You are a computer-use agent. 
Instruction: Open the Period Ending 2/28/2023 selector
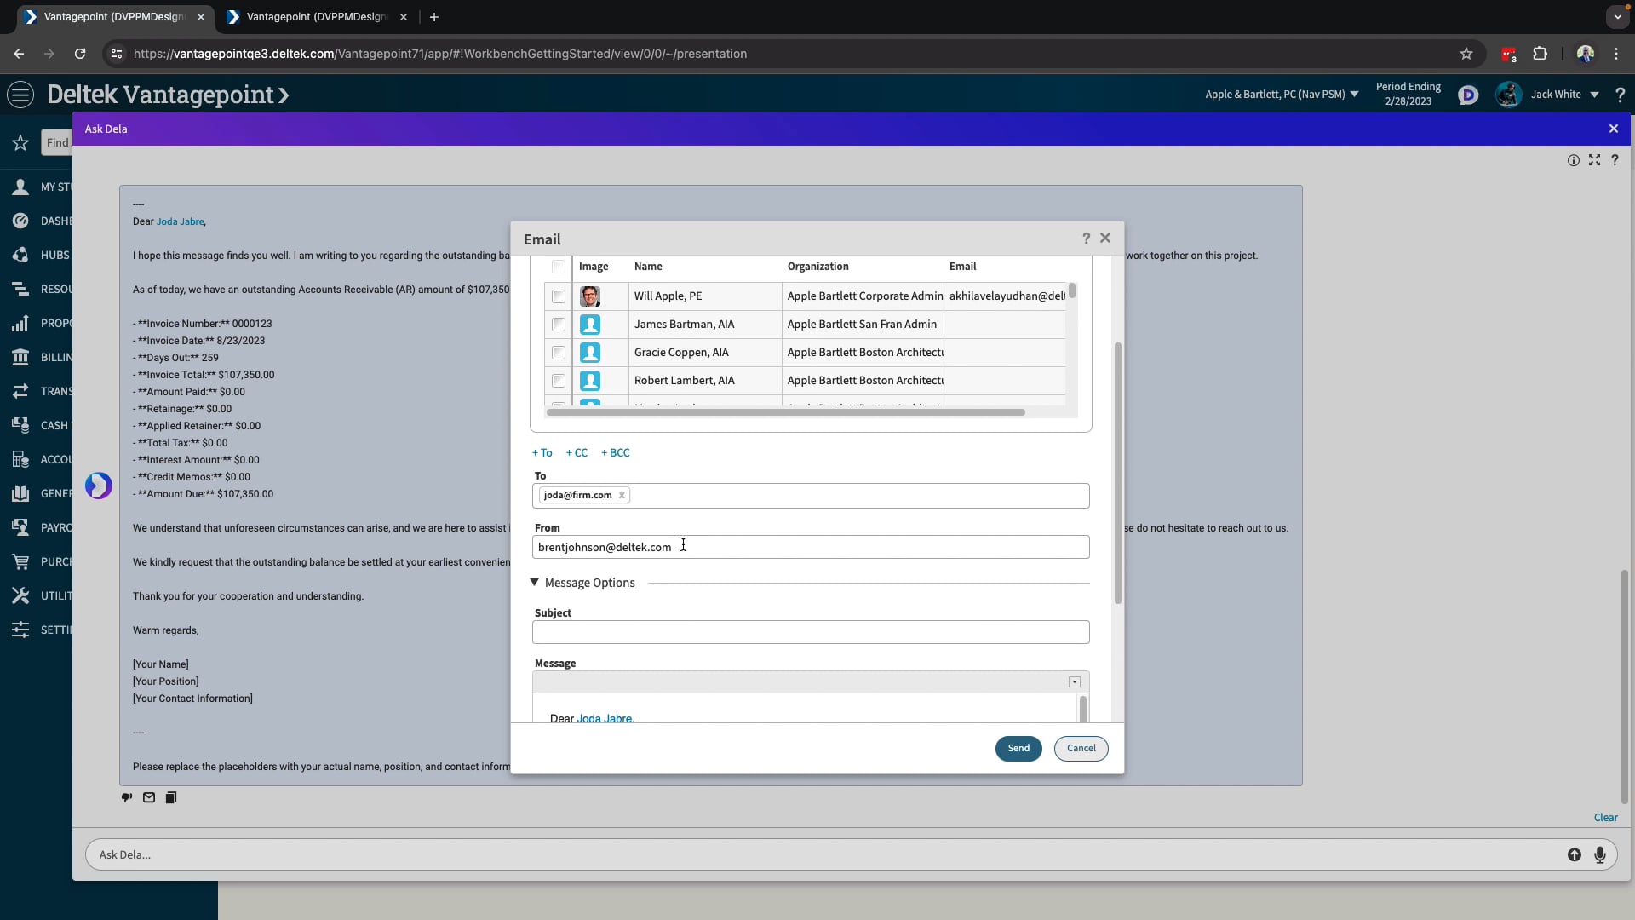1408,95
